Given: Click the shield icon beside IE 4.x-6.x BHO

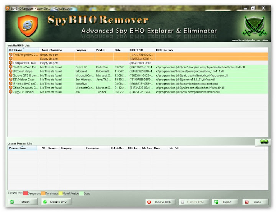Looking at the screenshot, I should 11,84.
